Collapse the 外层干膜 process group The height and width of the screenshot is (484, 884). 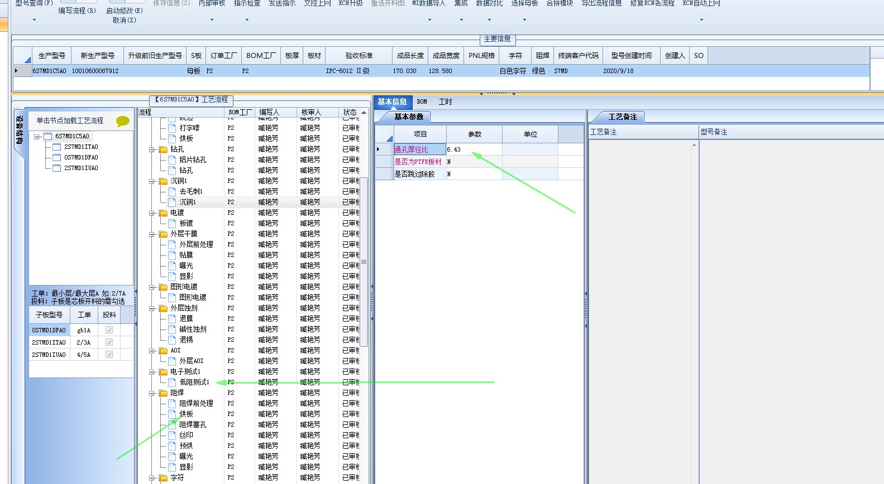pyautogui.click(x=152, y=234)
